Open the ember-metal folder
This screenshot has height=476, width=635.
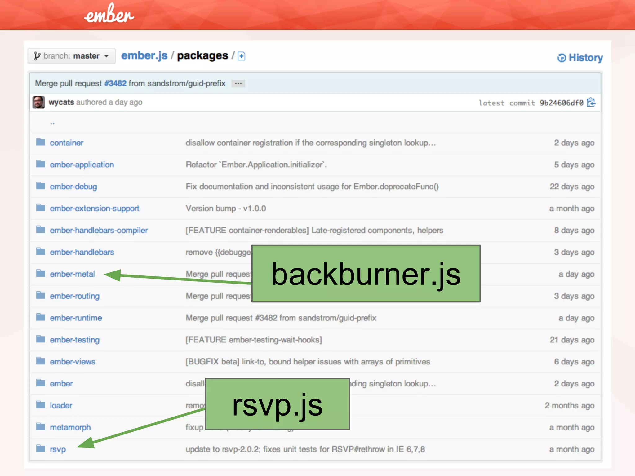tap(72, 274)
